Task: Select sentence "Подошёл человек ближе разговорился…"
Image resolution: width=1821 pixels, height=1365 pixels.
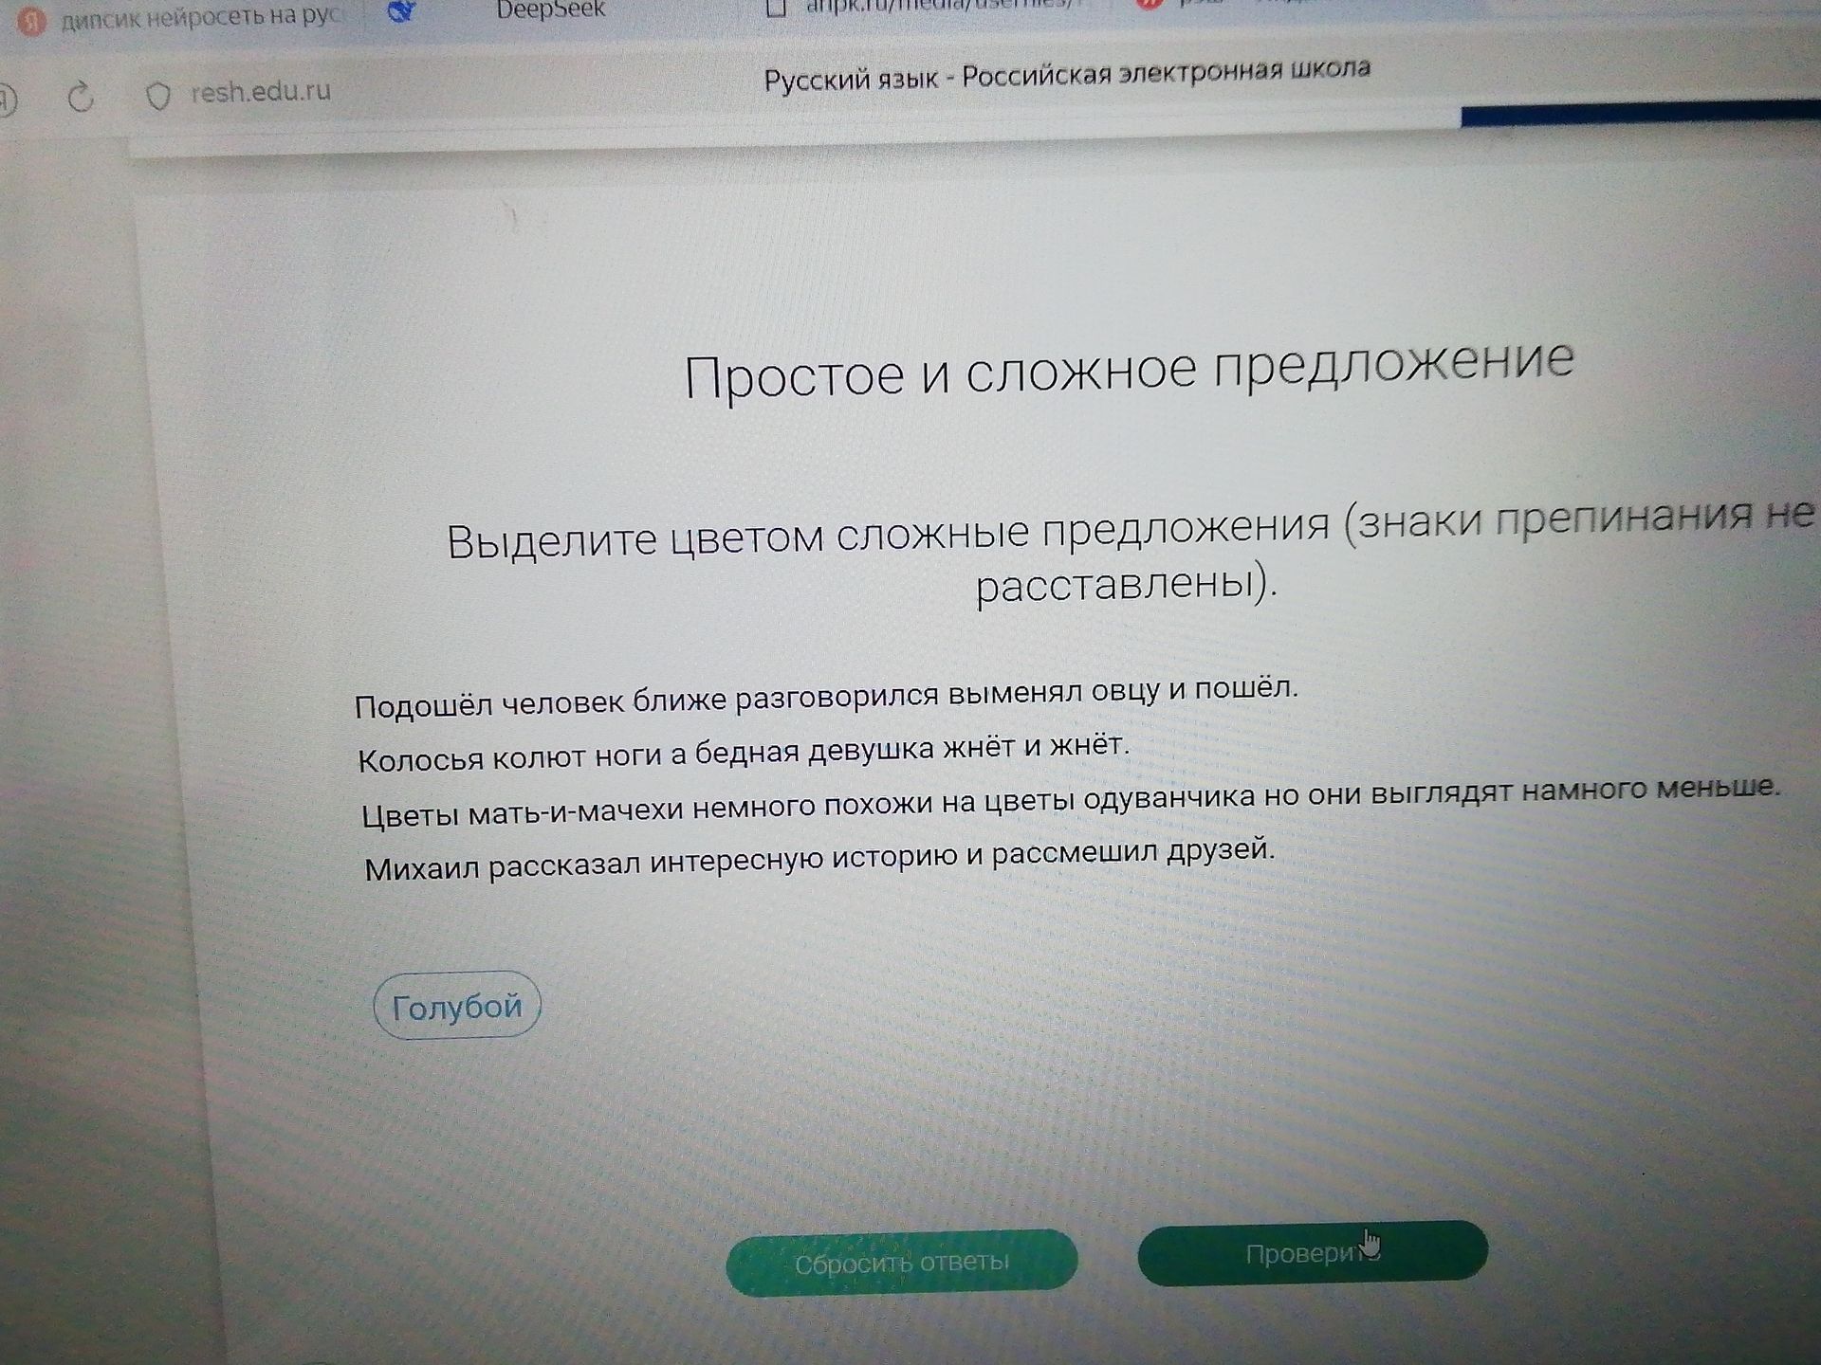Action: tap(826, 697)
